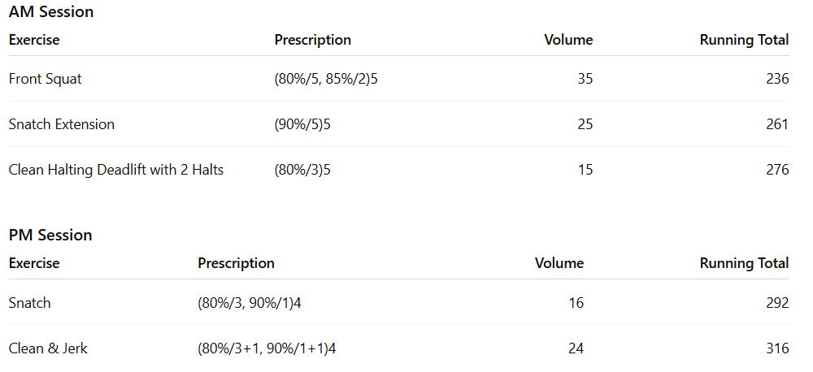Click the Exercise header in PM Session table
The width and height of the screenshot is (813, 372).
[34, 263]
